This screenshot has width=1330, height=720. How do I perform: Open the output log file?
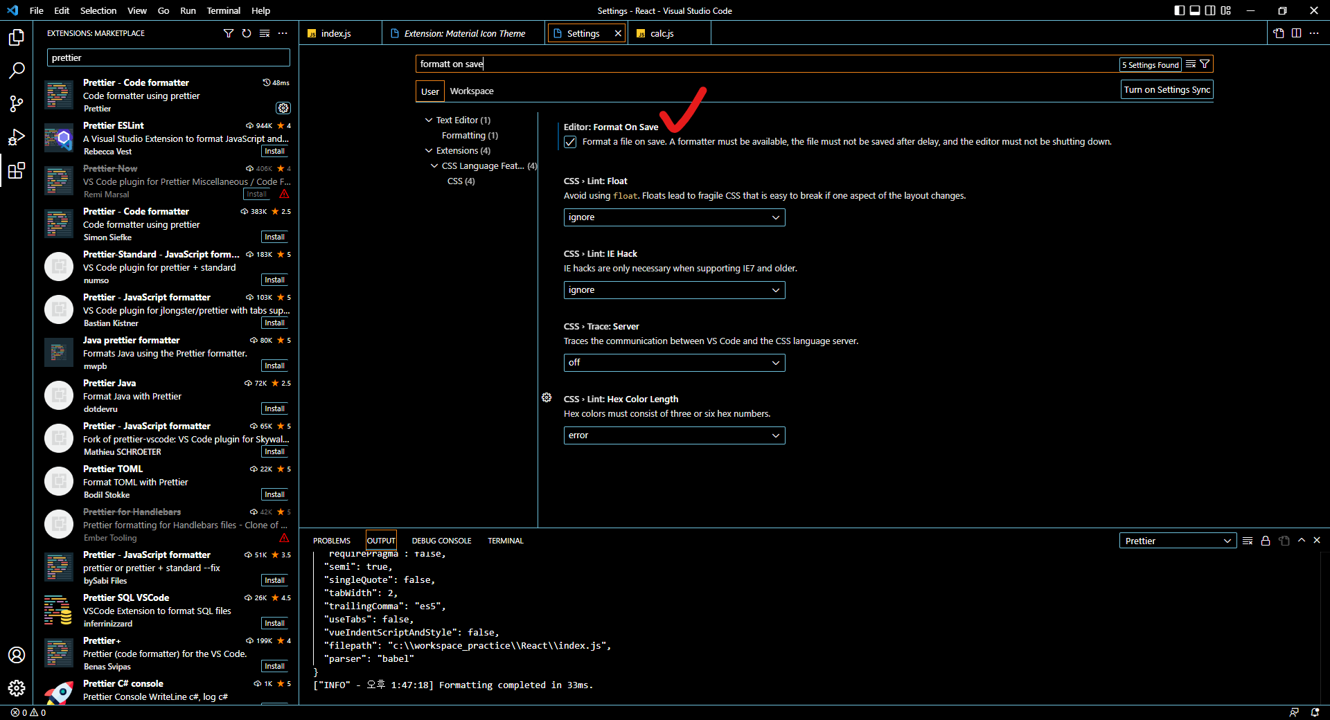tap(1284, 541)
